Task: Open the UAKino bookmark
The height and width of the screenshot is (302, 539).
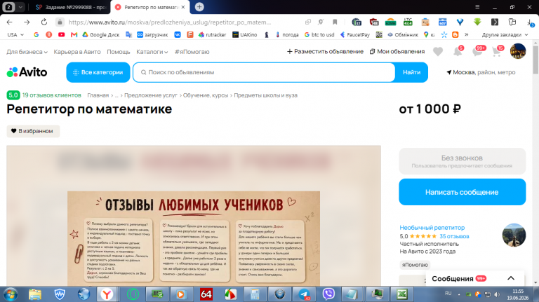Action: [245, 34]
